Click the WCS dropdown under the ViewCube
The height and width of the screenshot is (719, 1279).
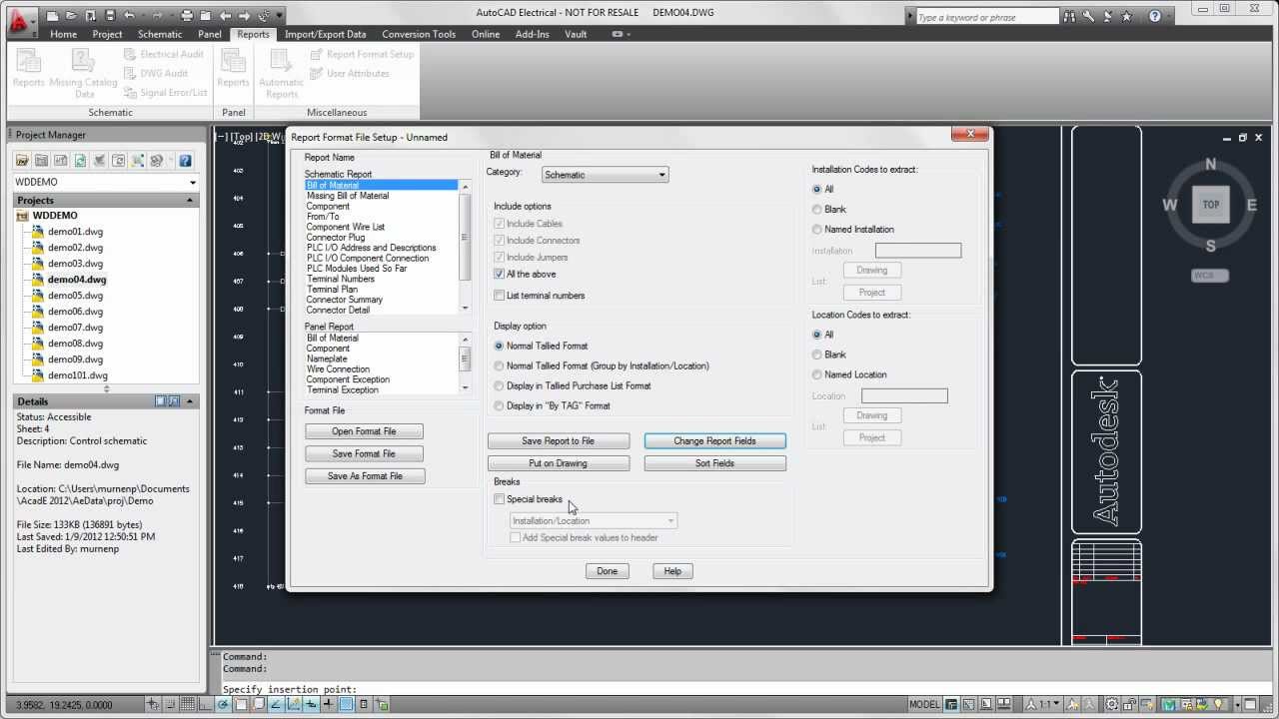pos(1210,276)
